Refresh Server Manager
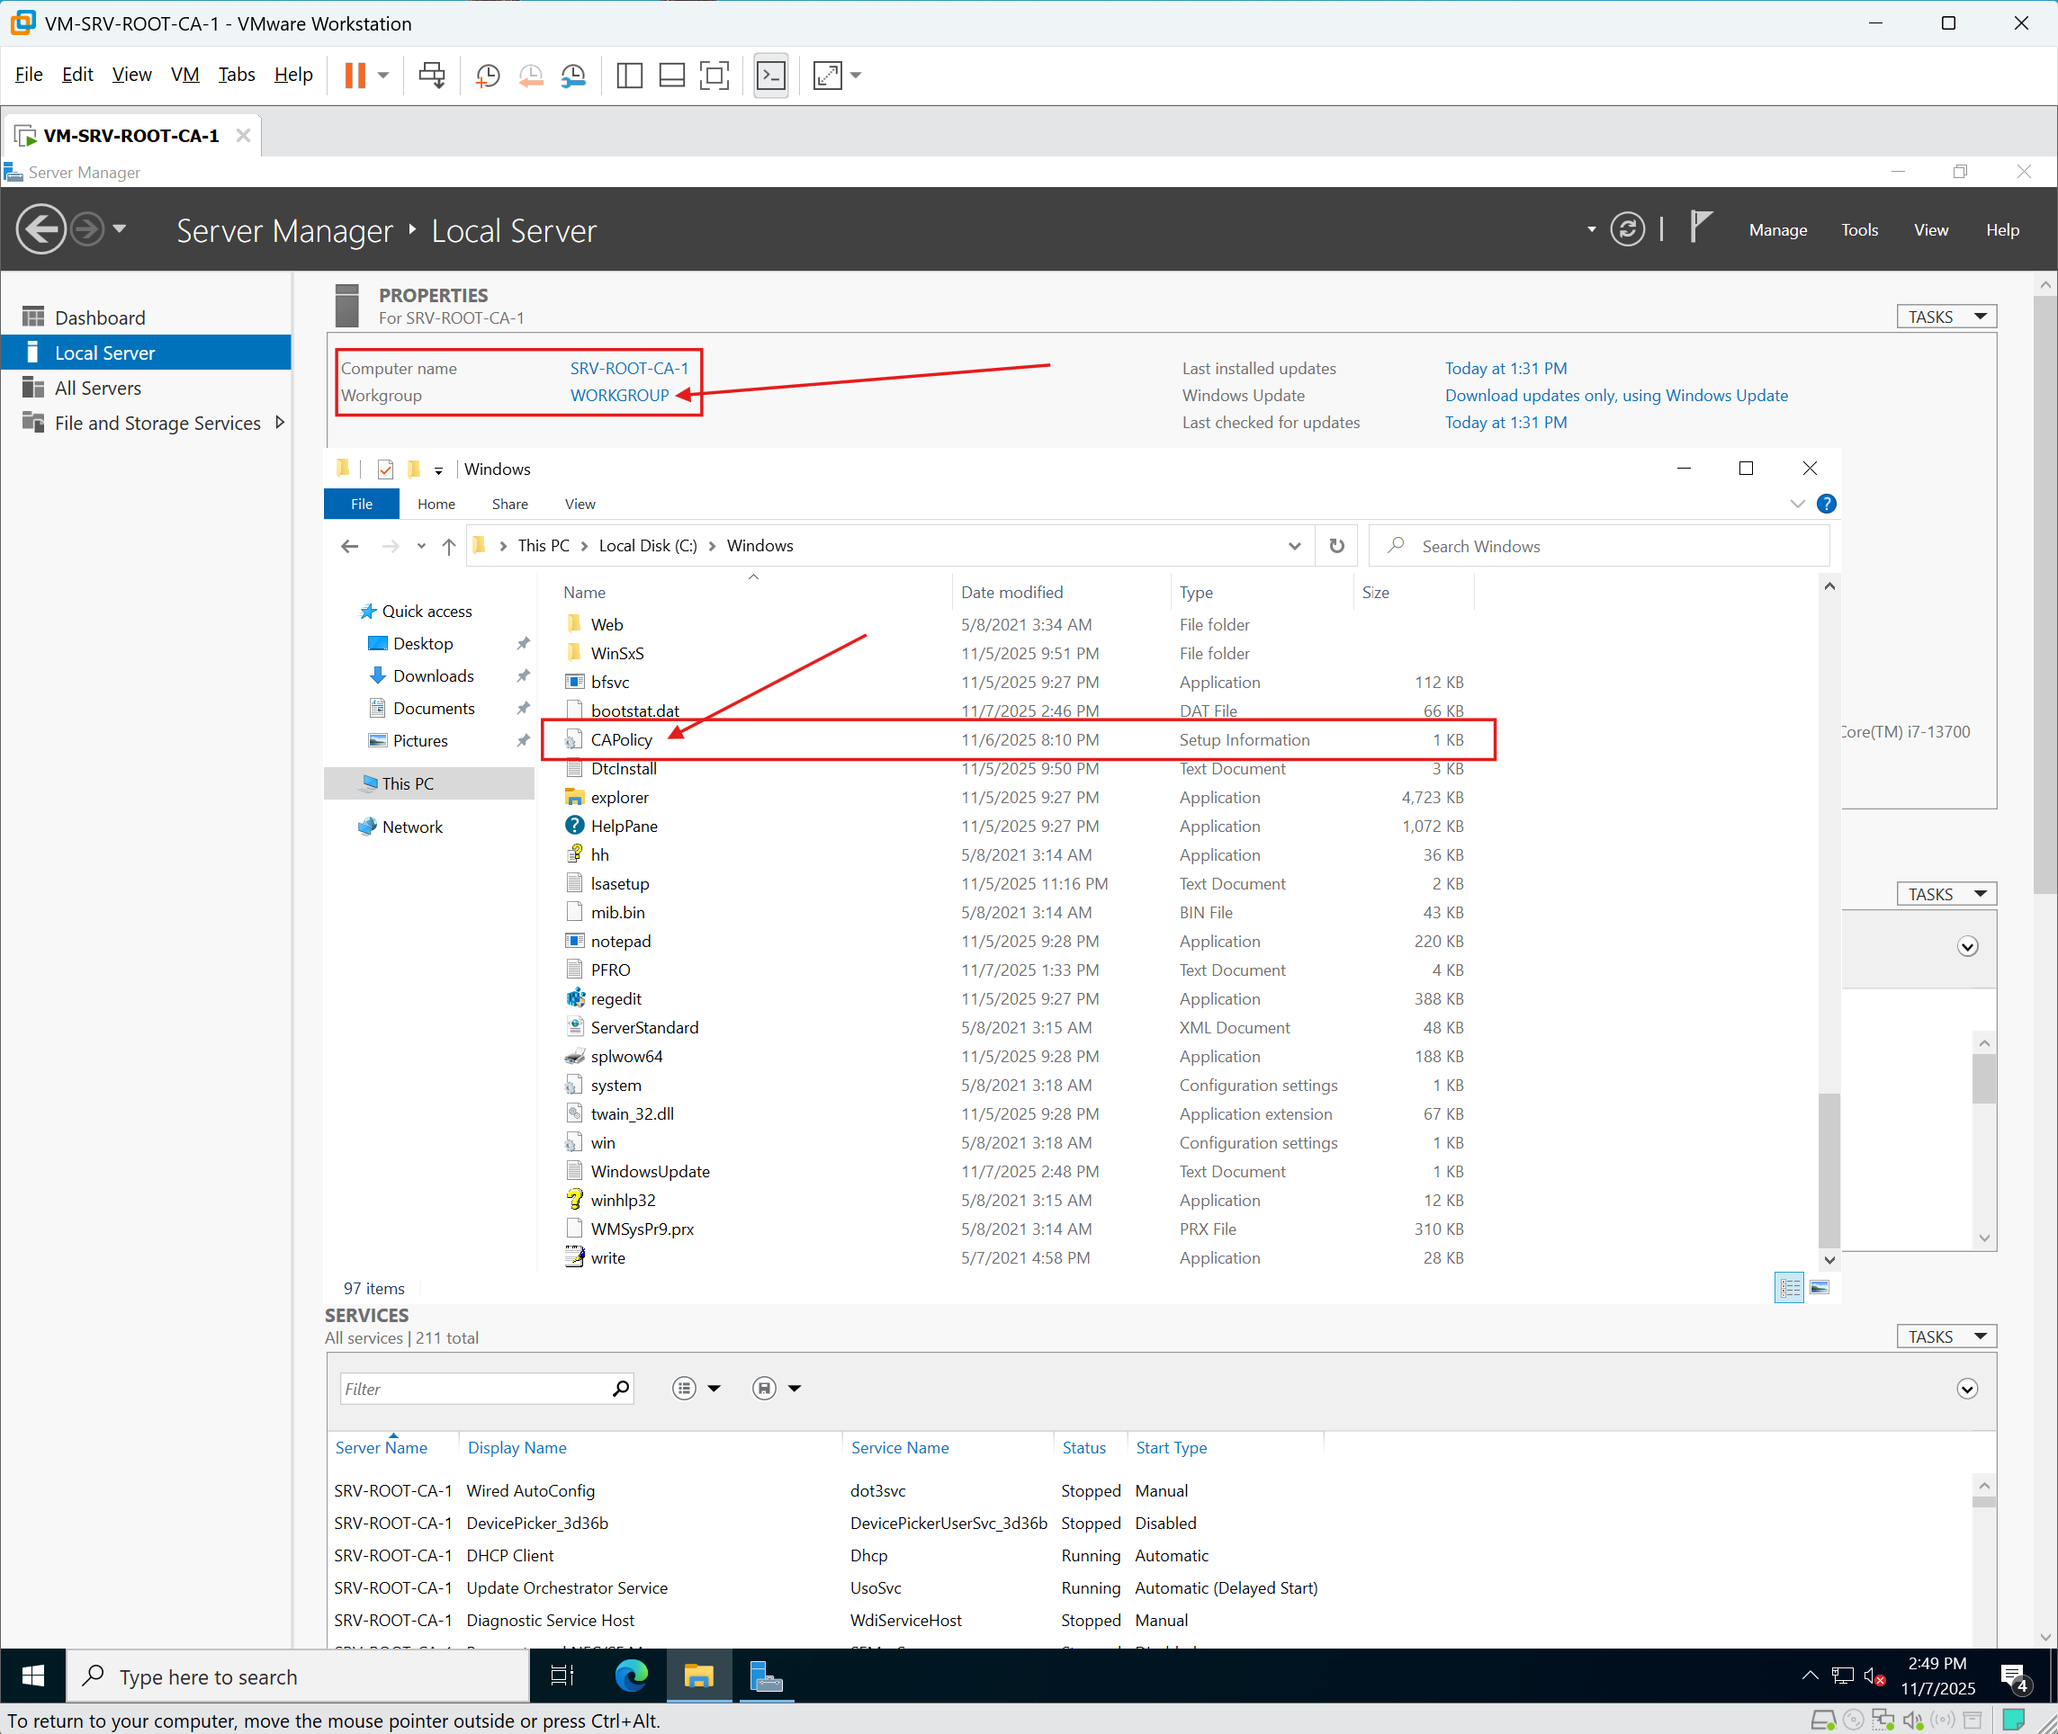The height and width of the screenshot is (1734, 2058). (1628, 229)
